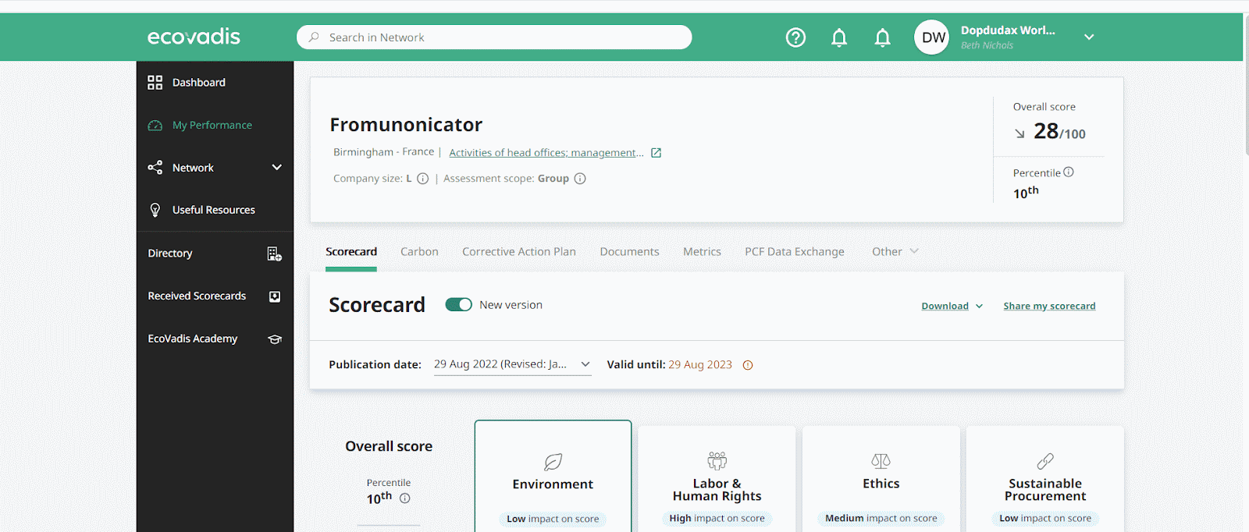Open the Other tab dropdown

tap(895, 251)
